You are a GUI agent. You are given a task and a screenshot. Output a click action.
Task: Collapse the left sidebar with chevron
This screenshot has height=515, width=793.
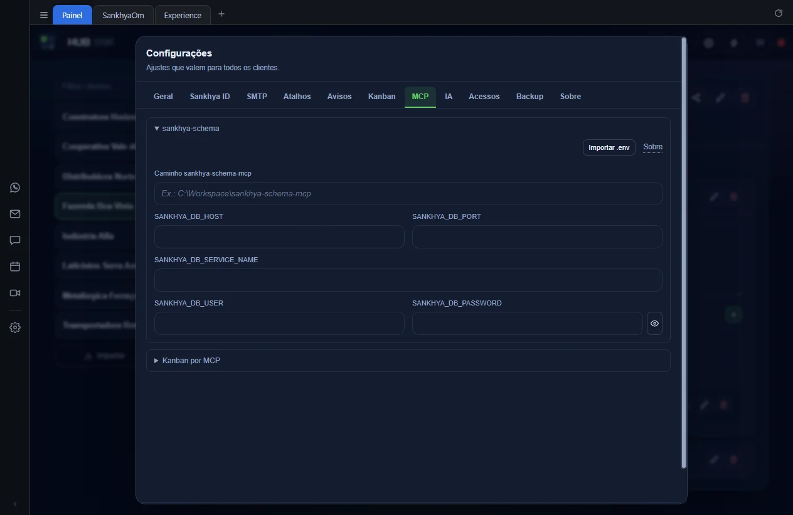15,504
